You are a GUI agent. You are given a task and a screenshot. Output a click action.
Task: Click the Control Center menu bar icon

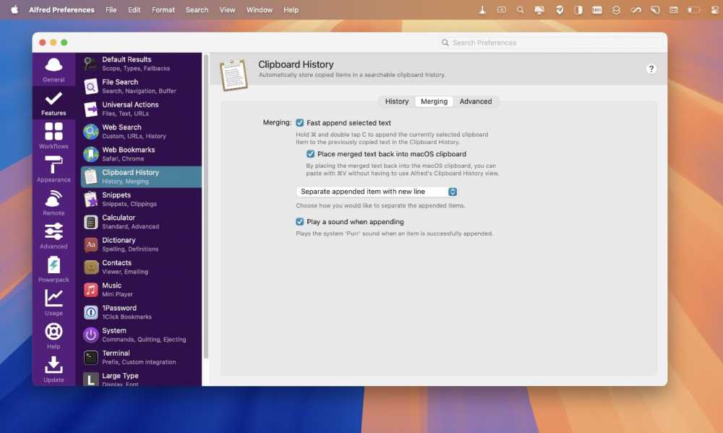715,9
